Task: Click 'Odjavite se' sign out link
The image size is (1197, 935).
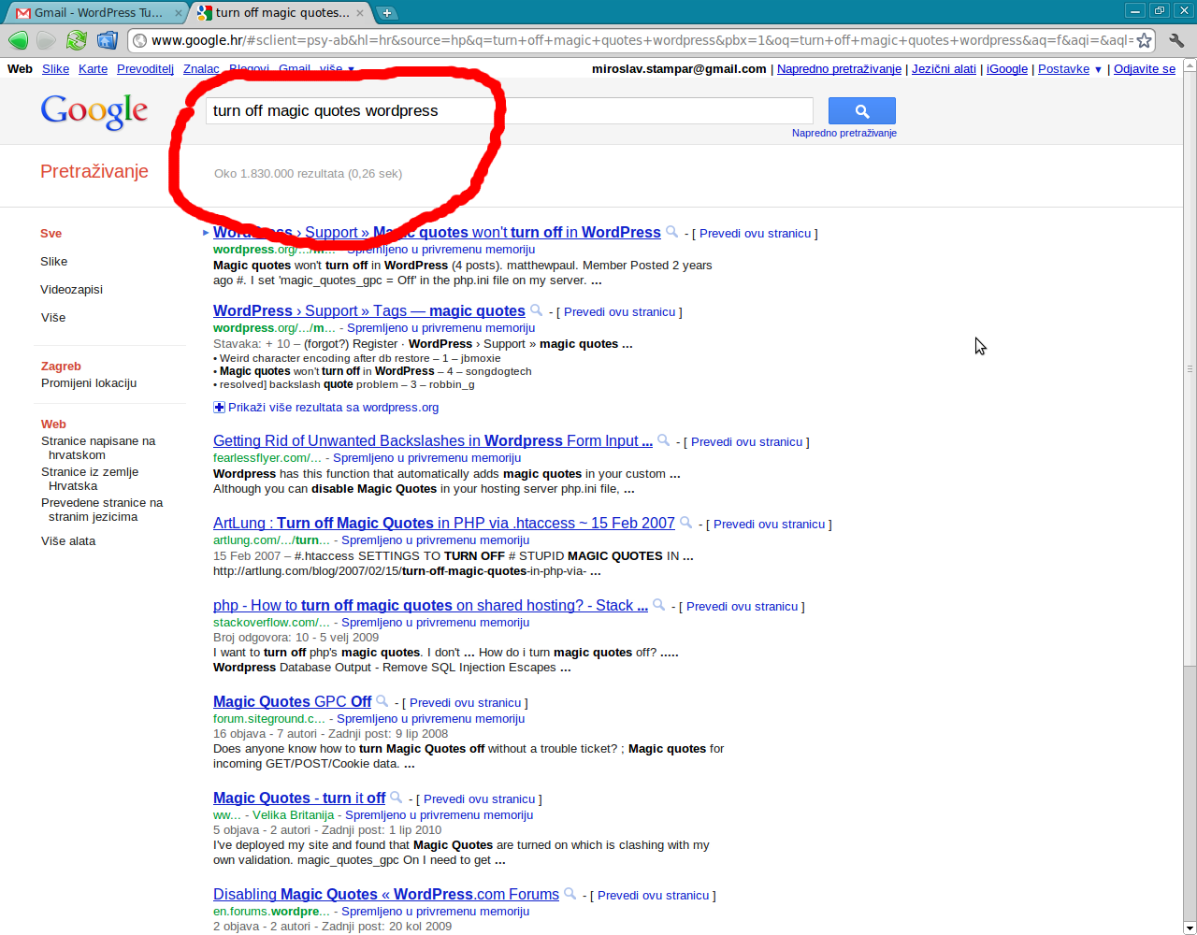Action: click(x=1145, y=69)
